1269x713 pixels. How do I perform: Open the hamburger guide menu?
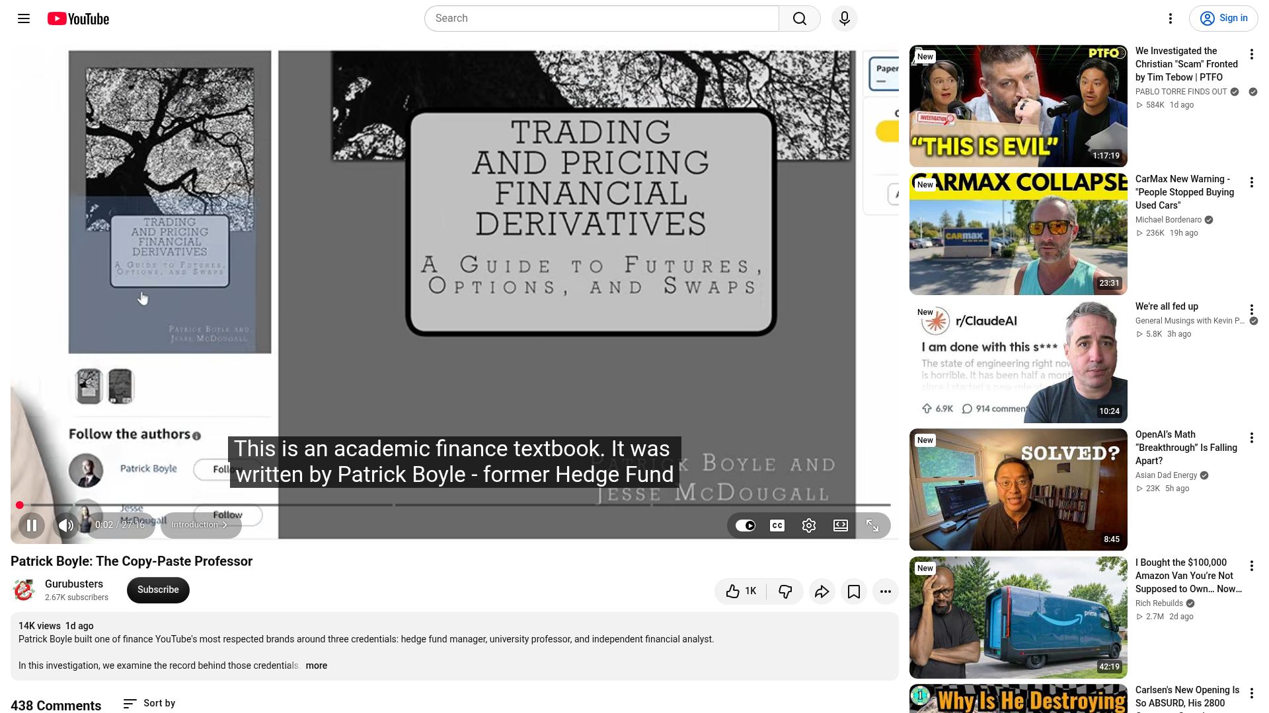pyautogui.click(x=24, y=18)
